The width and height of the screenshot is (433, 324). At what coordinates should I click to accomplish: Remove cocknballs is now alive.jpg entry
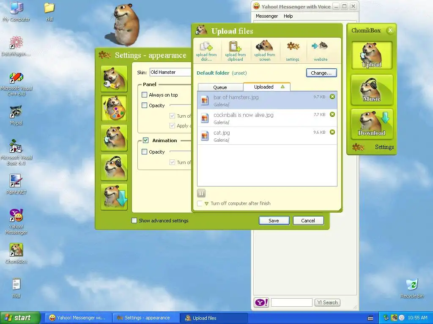click(332, 114)
